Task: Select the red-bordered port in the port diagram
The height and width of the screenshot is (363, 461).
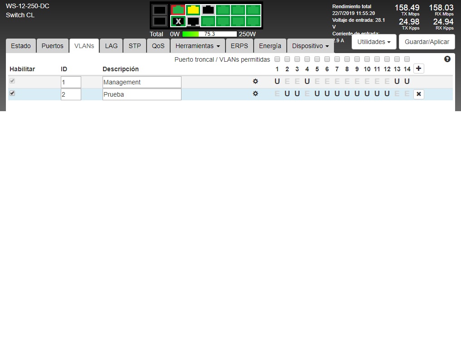Action: pos(178,10)
